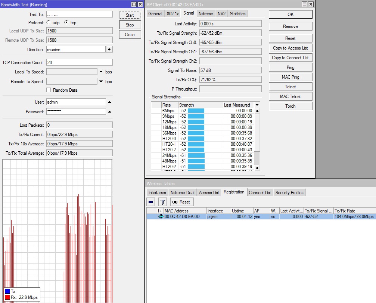Click the prijem interface cell
This screenshot has width=376, height=303.
point(219,217)
